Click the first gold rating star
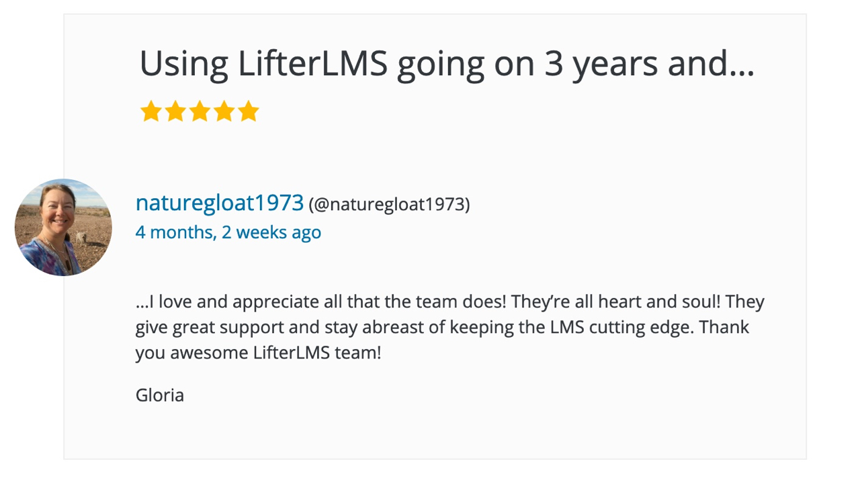 point(151,111)
